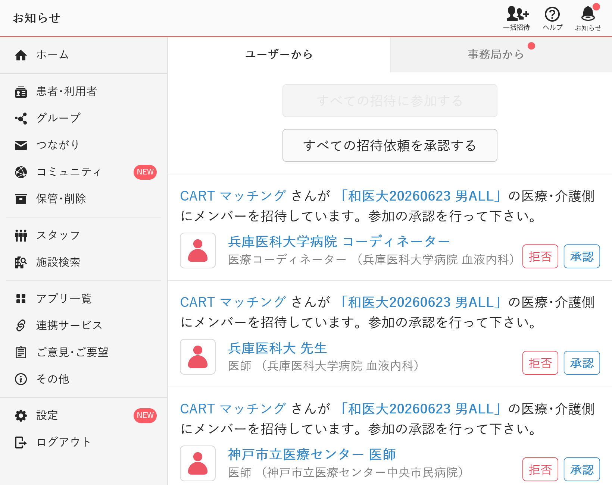Open the 兵庫医科大 先生 profile link
This screenshot has width=612, height=485.
pyautogui.click(x=278, y=348)
